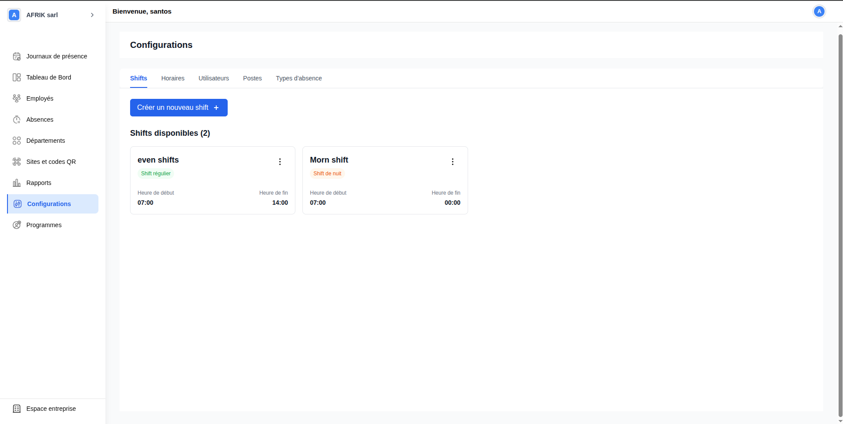Screen dimensions: 843x424
Task: Switch to the Horaires tab
Action: [173, 78]
